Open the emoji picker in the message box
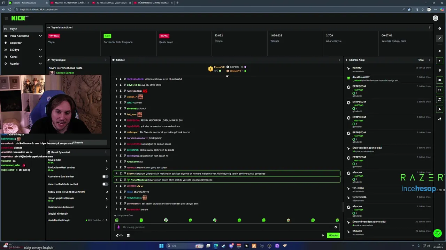The width and height of the screenshot is (446, 250). point(336,227)
